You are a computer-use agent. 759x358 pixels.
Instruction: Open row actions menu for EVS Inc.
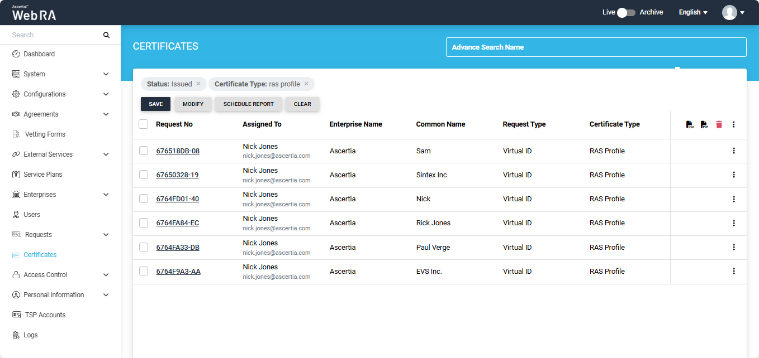pos(734,271)
